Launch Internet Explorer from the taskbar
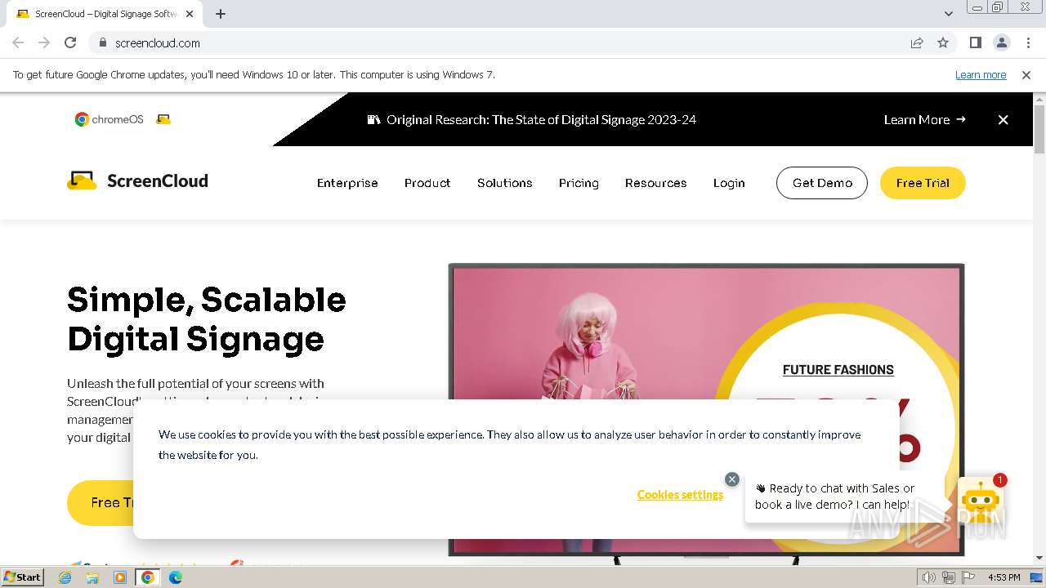1046x588 pixels. point(65,577)
